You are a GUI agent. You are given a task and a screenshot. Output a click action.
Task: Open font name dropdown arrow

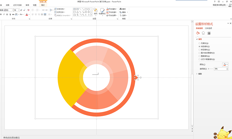[x=12, y=10]
